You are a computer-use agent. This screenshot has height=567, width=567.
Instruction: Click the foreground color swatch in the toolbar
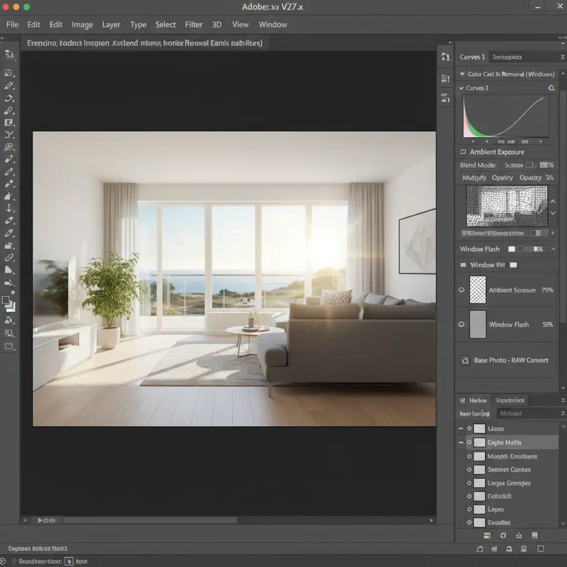click(x=6, y=300)
